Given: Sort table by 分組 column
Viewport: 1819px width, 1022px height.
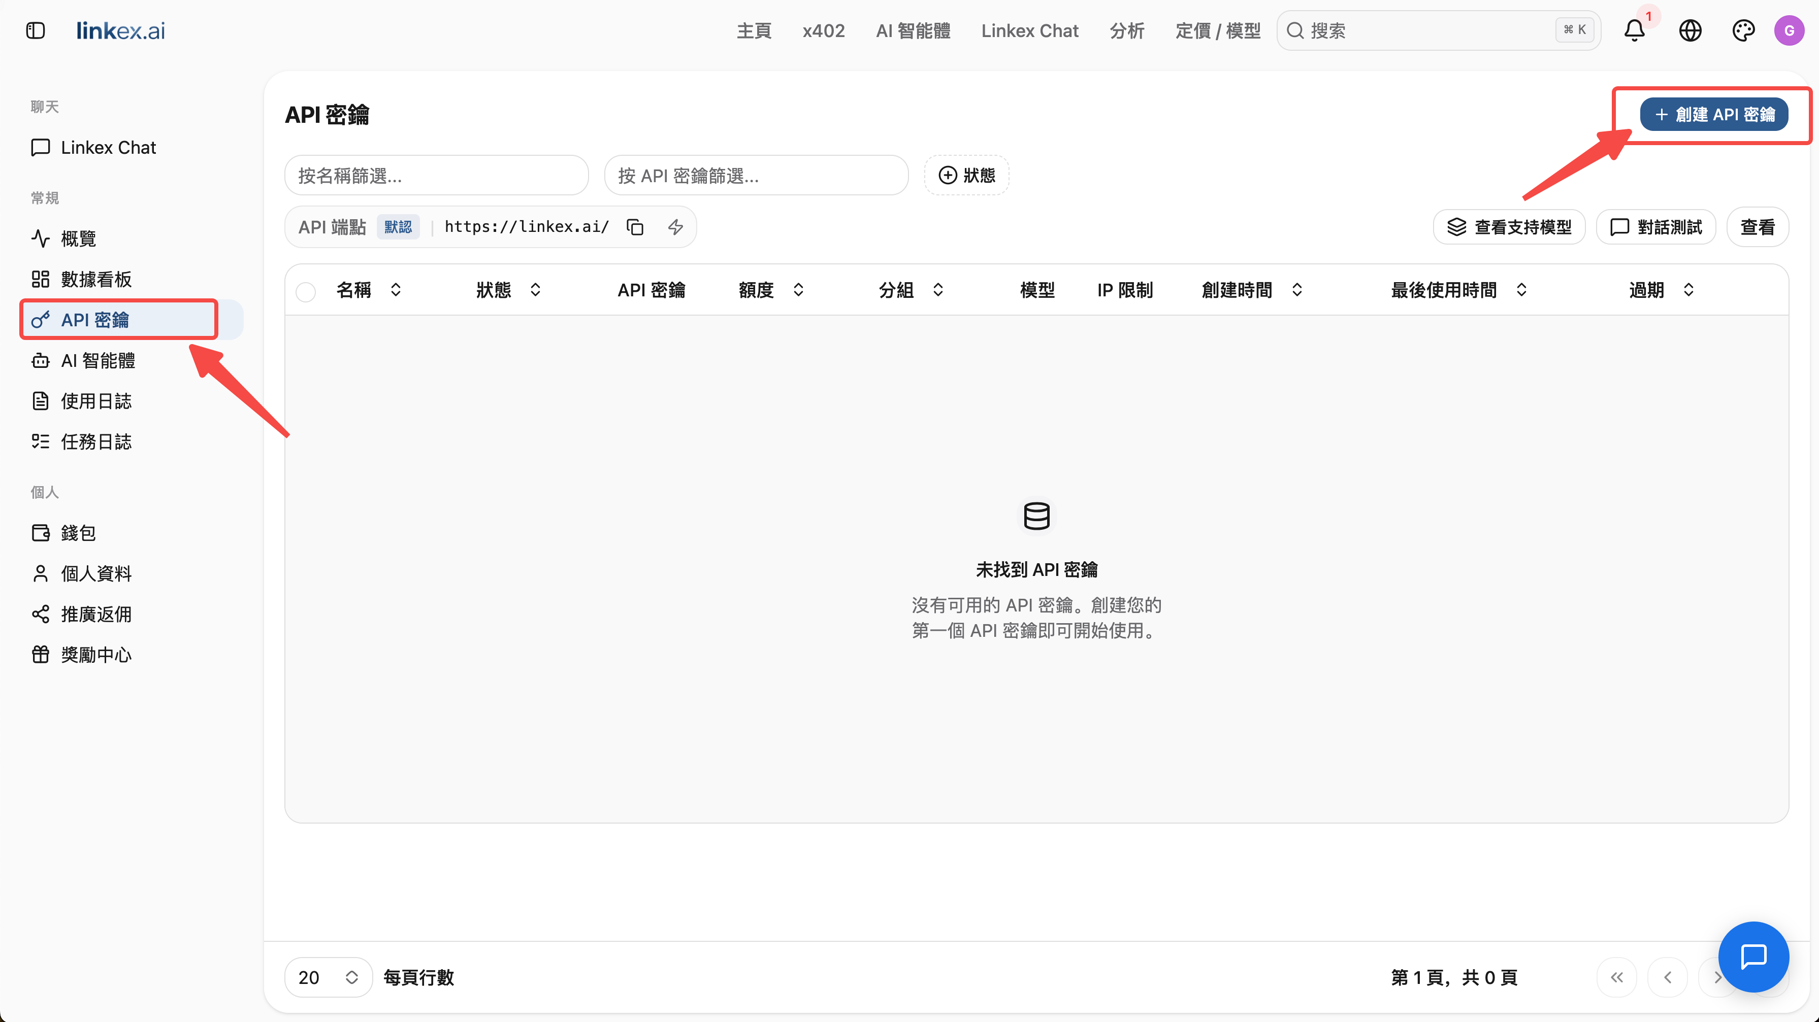Looking at the screenshot, I should coord(911,290).
